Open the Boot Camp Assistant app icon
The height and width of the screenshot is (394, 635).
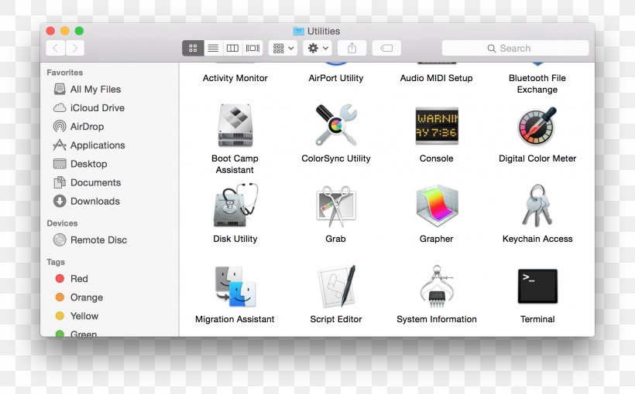click(235, 125)
